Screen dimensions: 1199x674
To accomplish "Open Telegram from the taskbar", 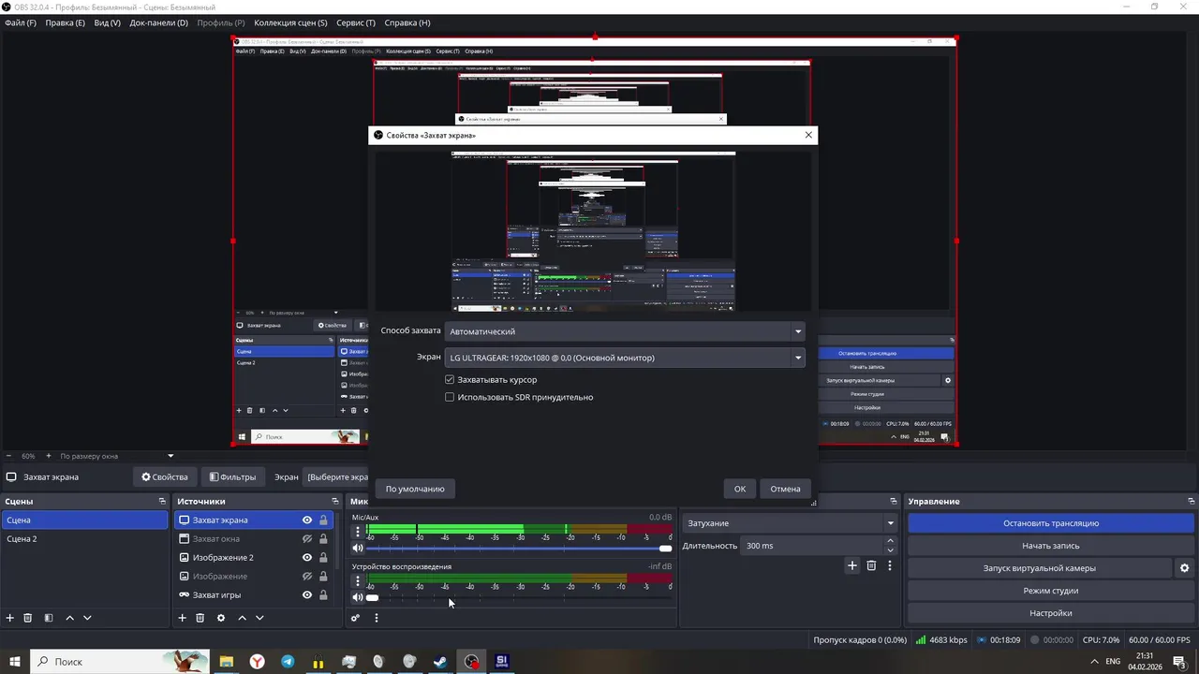I will click(288, 662).
